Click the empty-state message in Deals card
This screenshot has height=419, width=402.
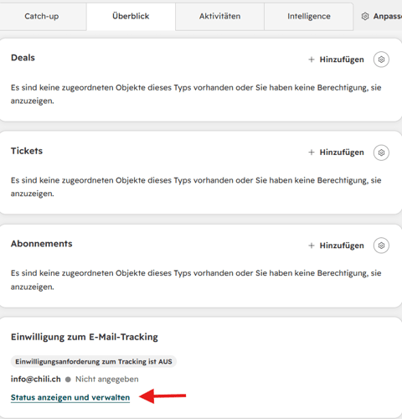pos(196,94)
